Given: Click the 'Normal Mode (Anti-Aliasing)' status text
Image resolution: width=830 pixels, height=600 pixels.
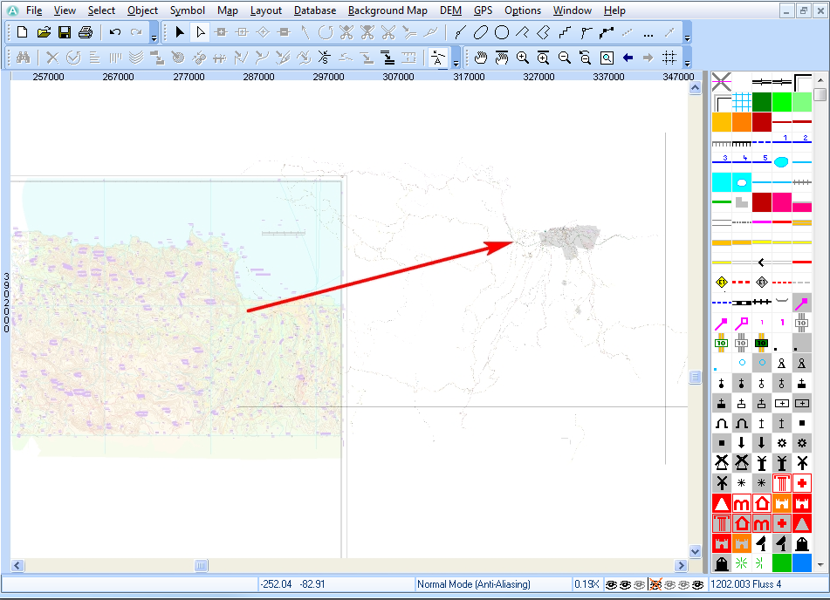Looking at the screenshot, I should [474, 584].
